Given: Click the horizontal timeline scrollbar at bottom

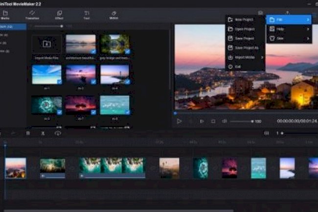Looking at the screenshot, I should tap(119, 211).
